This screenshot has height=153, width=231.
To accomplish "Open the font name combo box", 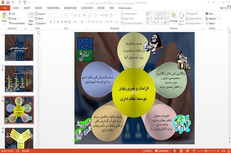I will tap(58, 15).
